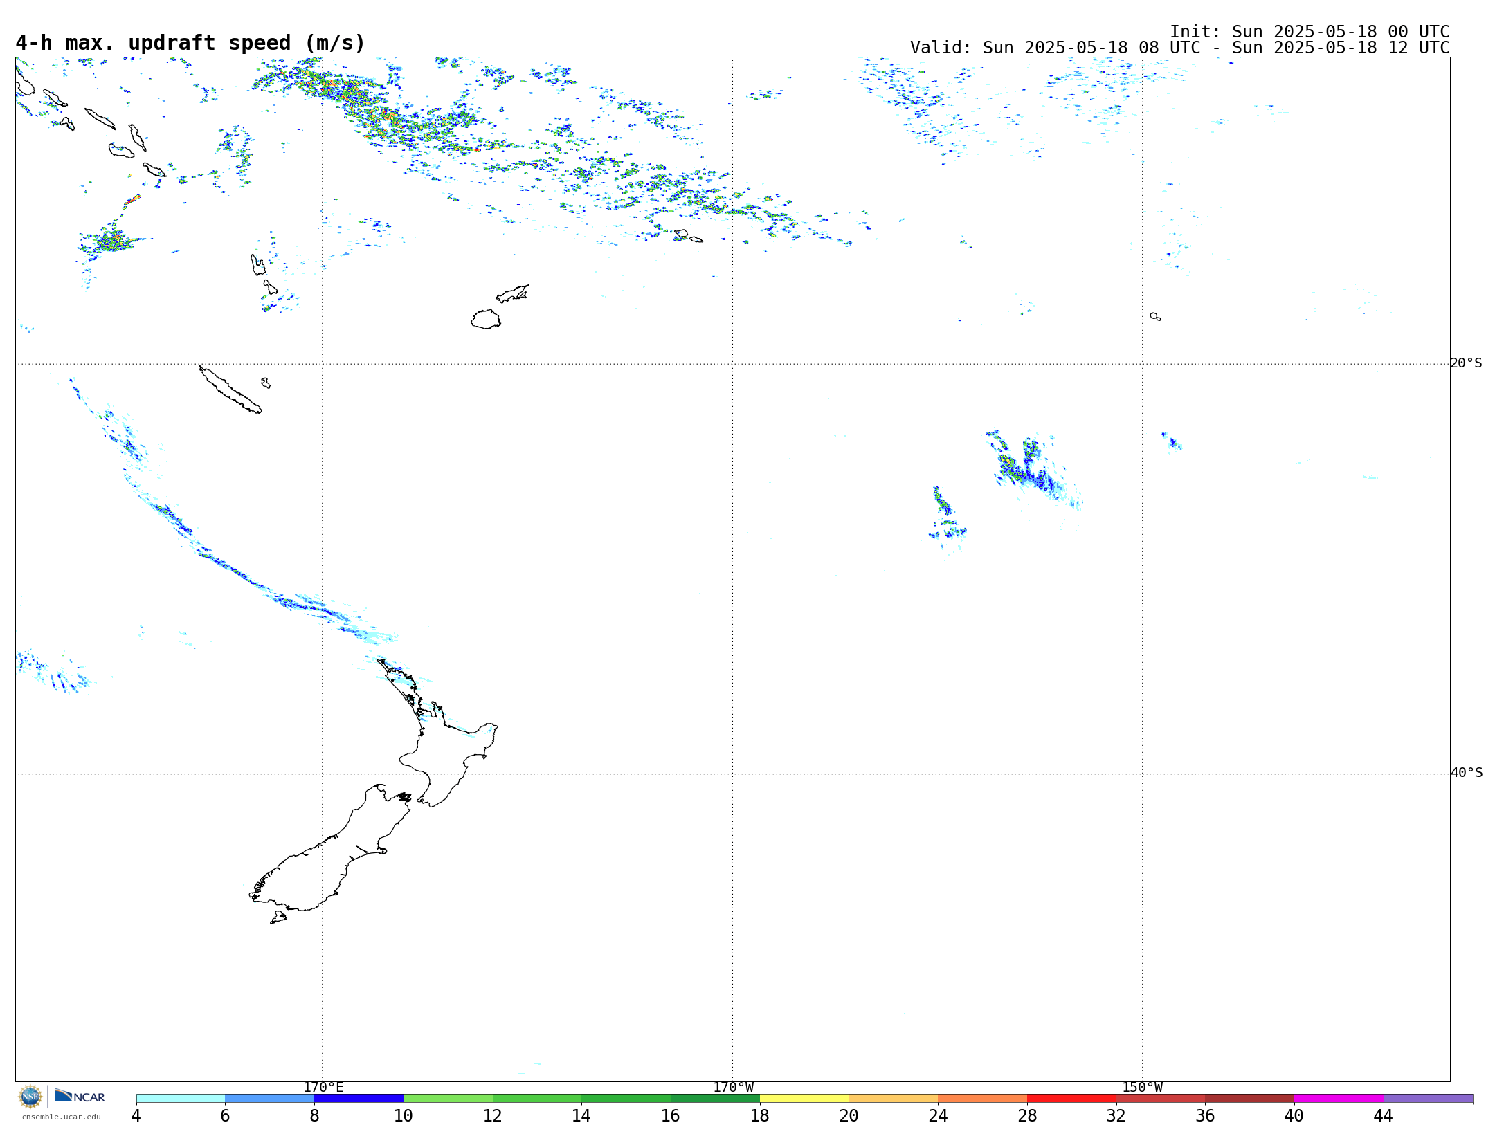Select the dark blue 8–10 m/s colorbar swatch

[x=359, y=1099]
